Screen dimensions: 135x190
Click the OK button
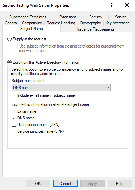tap(38, 183)
